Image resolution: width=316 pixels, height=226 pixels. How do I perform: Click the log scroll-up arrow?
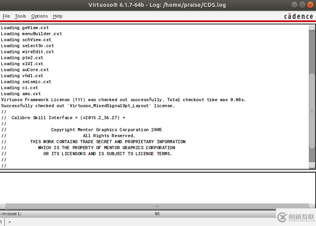312,28
